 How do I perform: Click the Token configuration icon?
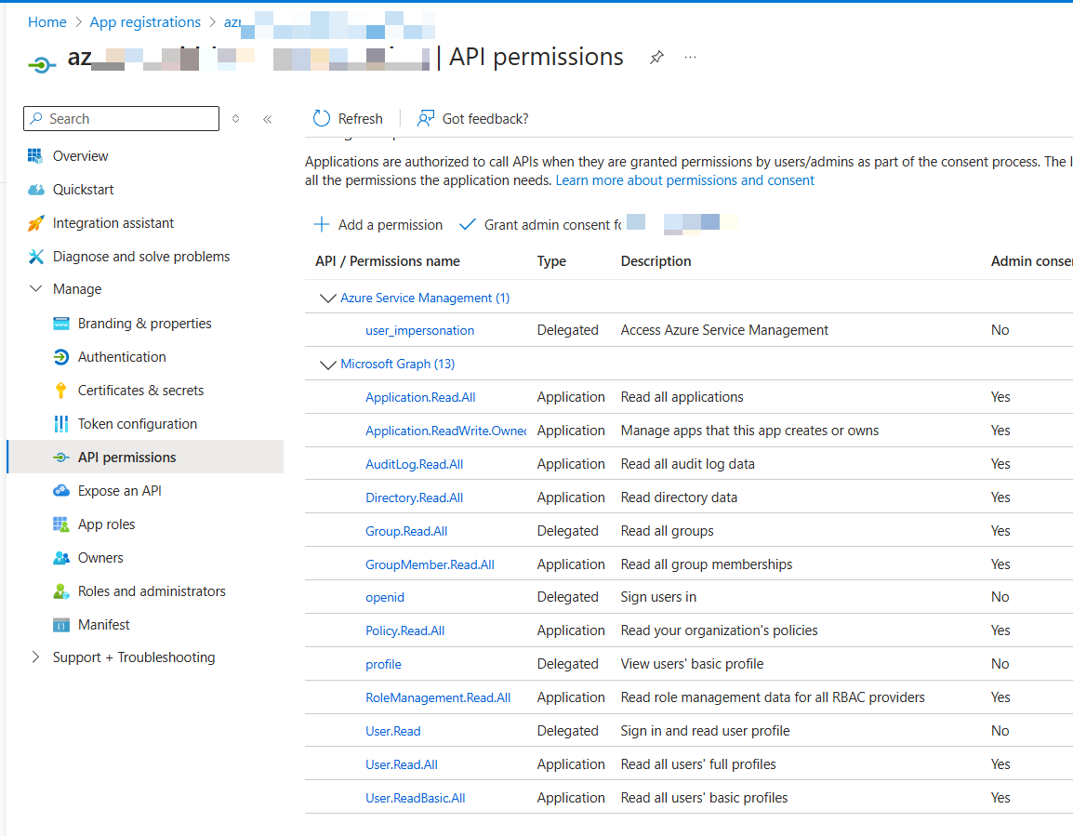click(61, 424)
